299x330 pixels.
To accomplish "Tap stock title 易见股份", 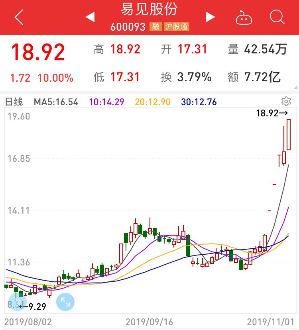I will coord(149,9).
